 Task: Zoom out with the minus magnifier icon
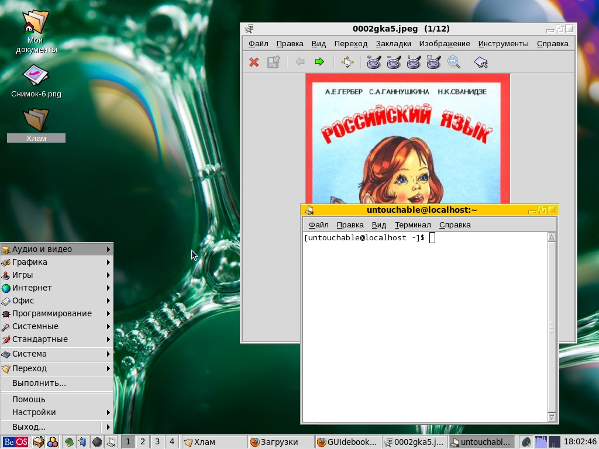(x=394, y=62)
